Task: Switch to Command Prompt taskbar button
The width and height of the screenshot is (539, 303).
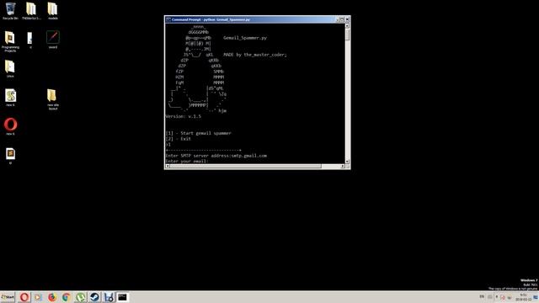Action: (x=123, y=297)
